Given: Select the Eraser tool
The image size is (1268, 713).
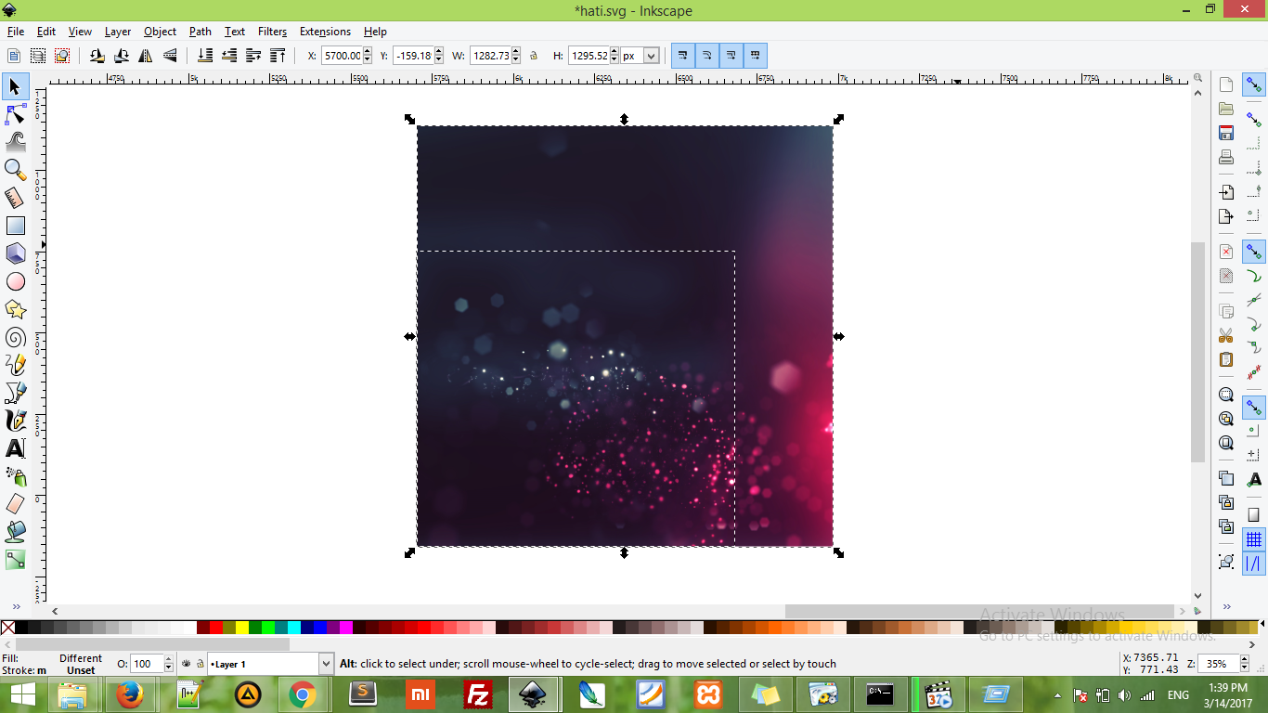Looking at the screenshot, I should tap(15, 504).
